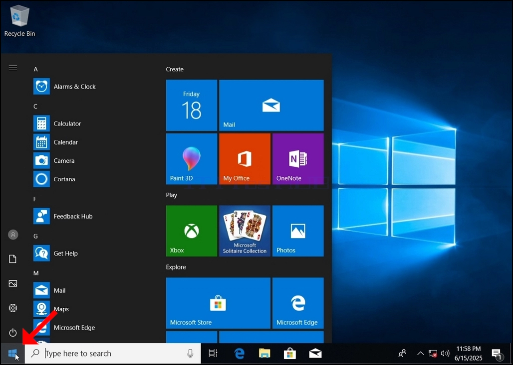Open Edge from the taskbar

239,353
